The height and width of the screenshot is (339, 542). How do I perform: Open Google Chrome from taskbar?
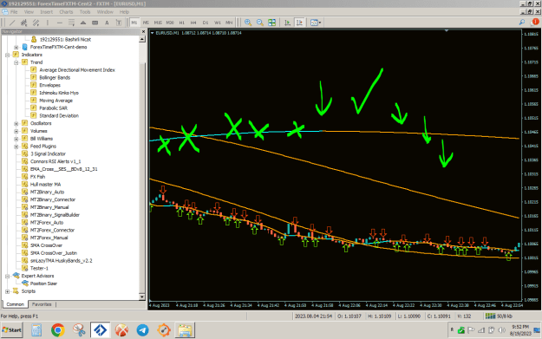click(x=58, y=330)
